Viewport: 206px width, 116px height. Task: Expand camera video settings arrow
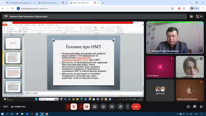point(81,106)
